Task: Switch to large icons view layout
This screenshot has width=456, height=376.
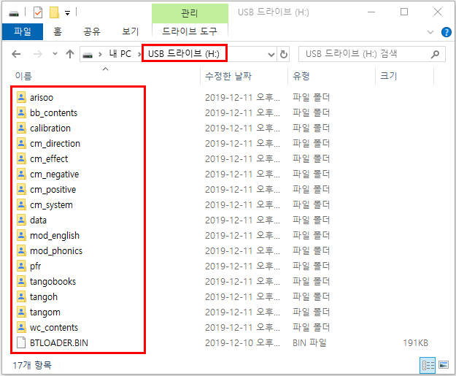Action: click(444, 364)
